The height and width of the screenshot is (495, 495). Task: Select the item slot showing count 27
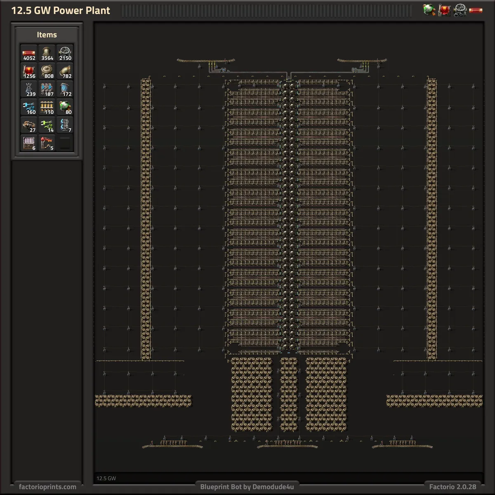point(29,125)
